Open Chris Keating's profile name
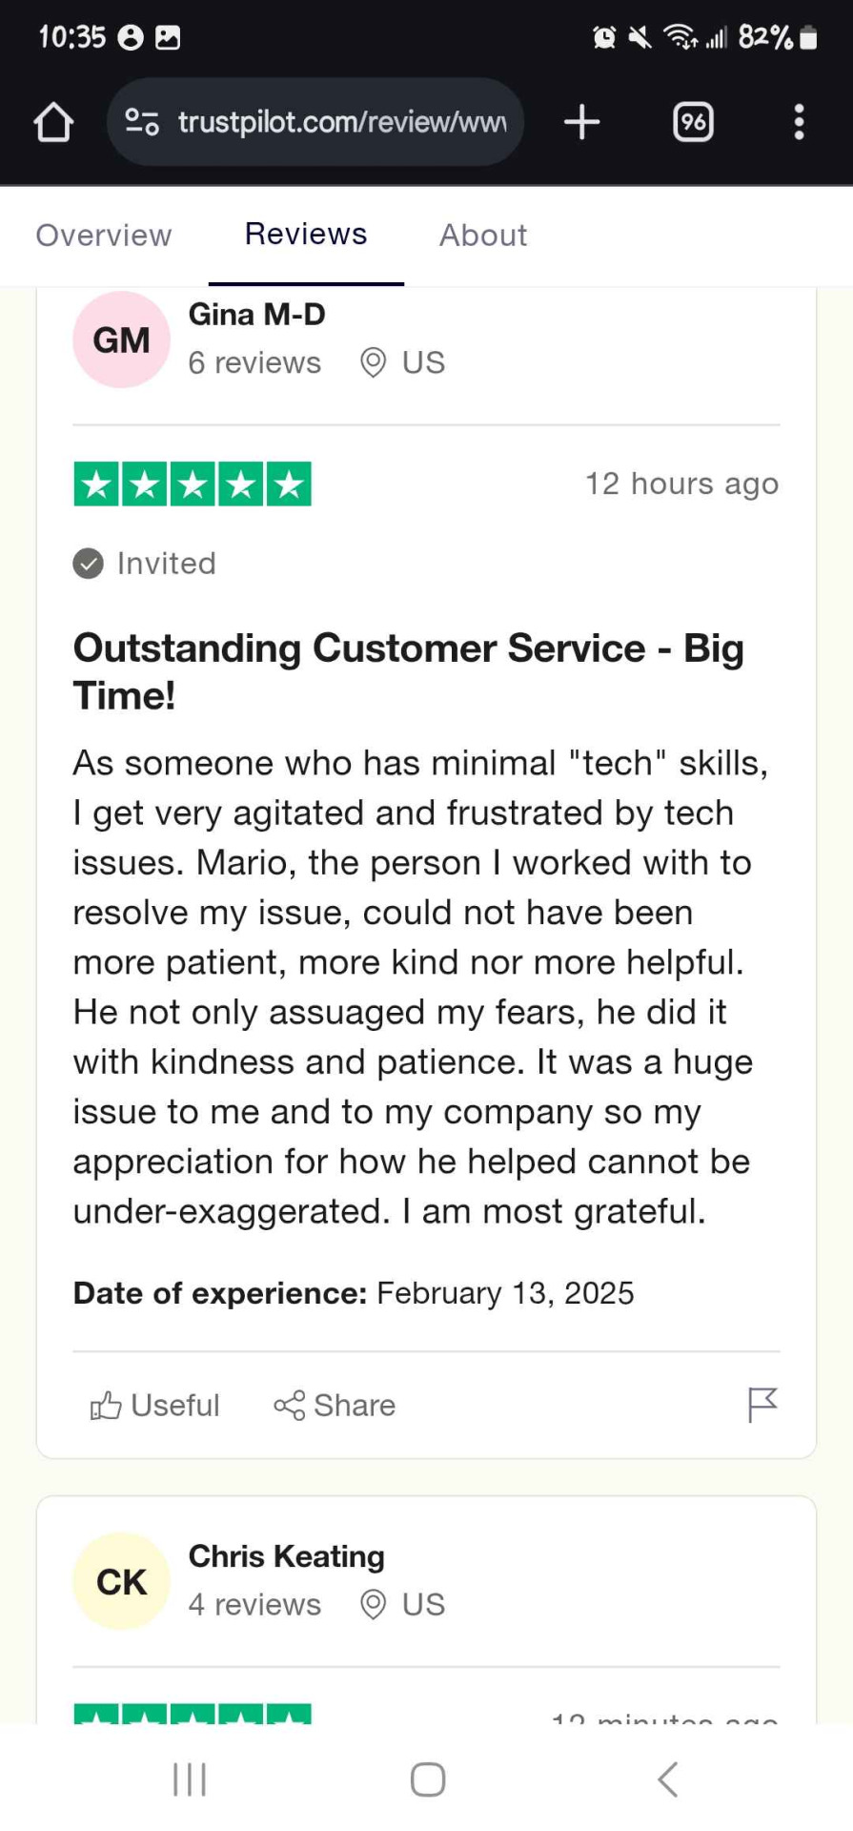853x1831 pixels. pyautogui.click(x=287, y=1555)
